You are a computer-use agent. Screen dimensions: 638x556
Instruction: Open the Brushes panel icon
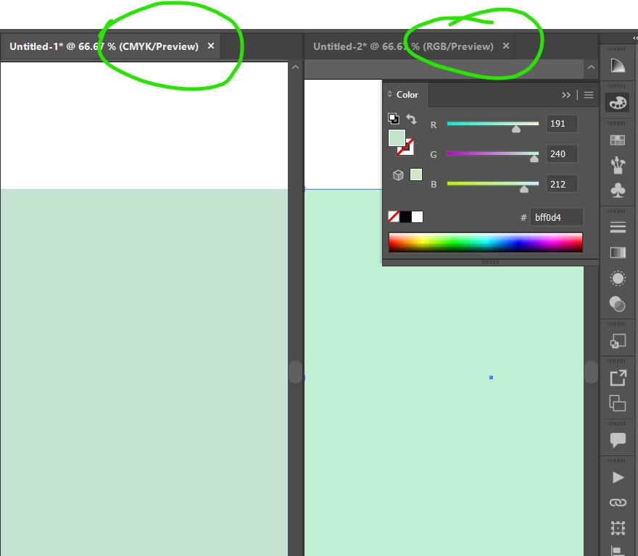[x=618, y=165]
